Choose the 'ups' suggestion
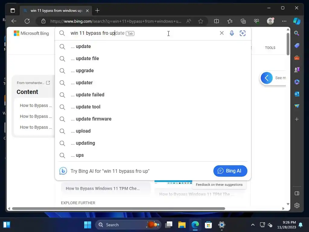309x232 pixels. pos(153,155)
